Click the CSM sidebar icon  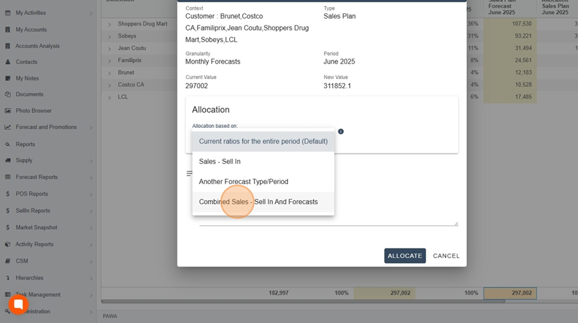tap(8, 261)
